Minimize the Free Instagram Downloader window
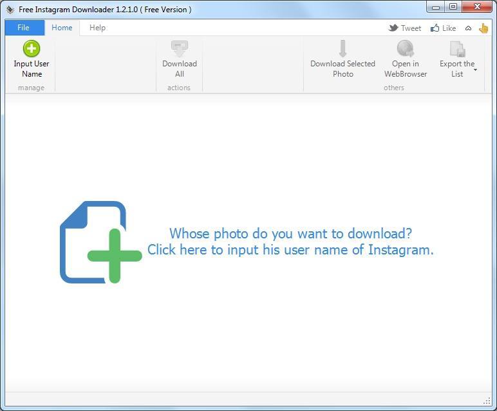Screen dimensions: 497x411 pos(436,7)
